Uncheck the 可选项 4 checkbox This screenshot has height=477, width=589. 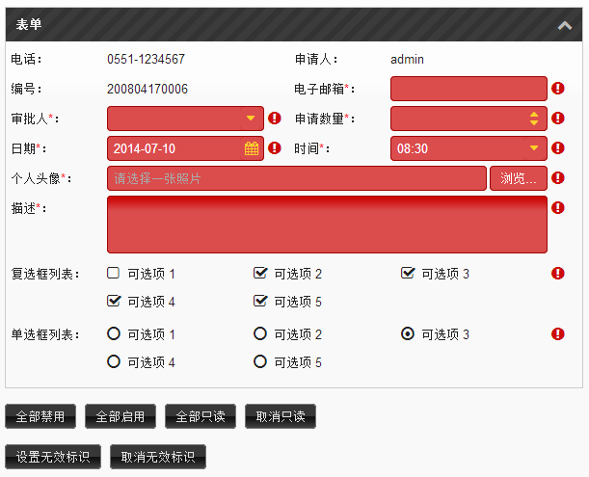point(114,301)
